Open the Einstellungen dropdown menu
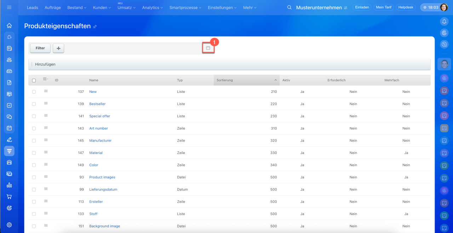The height and width of the screenshot is (233, 453). click(x=222, y=7)
